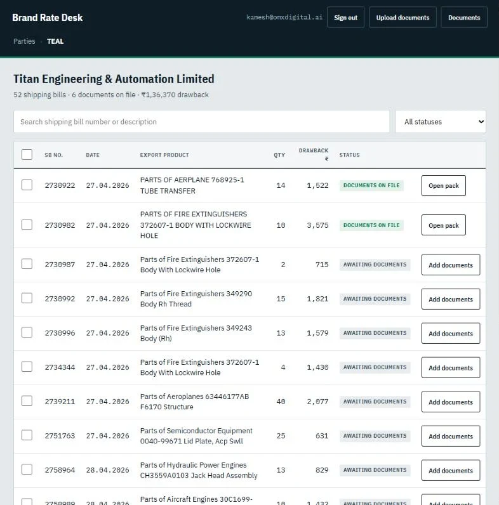Click product 'Parts of Hydraulic Power Engines' description
This screenshot has height=505, width=499.
coord(199,470)
